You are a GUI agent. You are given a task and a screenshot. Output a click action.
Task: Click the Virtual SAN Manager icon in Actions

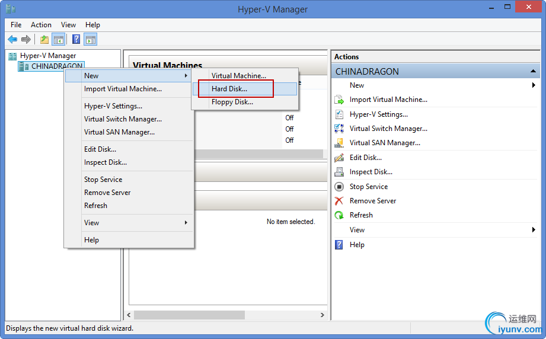(339, 143)
